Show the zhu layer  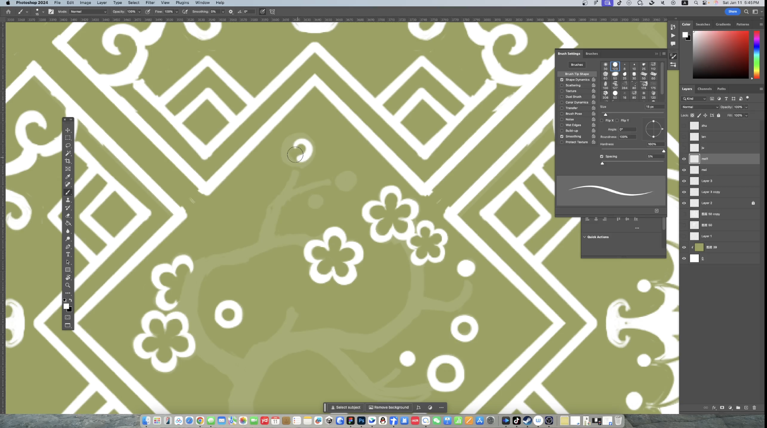click(x=684, y=126)
